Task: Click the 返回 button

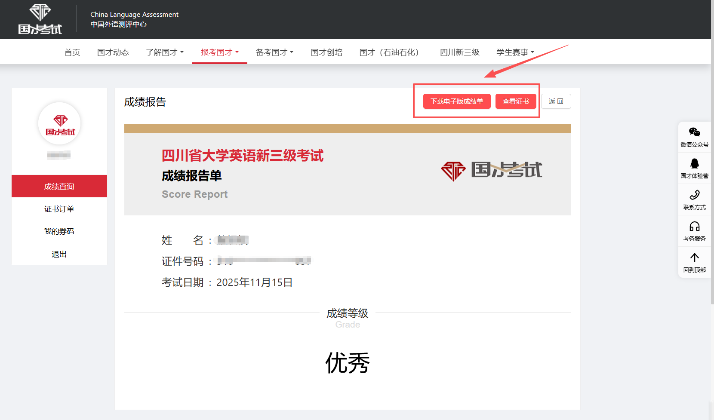Action: 556,101
